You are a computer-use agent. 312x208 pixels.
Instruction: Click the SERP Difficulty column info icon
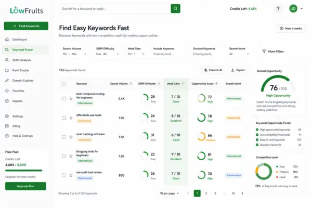159,84
